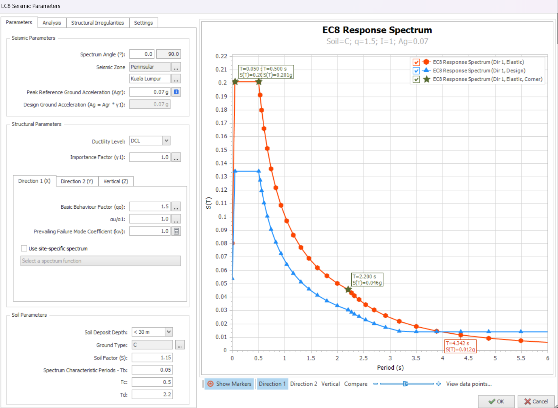The width and height of the screenshot is (558, 408).
Task: Hide the Dir 1 Design spectrum series
Action: [x=416, y=71]
